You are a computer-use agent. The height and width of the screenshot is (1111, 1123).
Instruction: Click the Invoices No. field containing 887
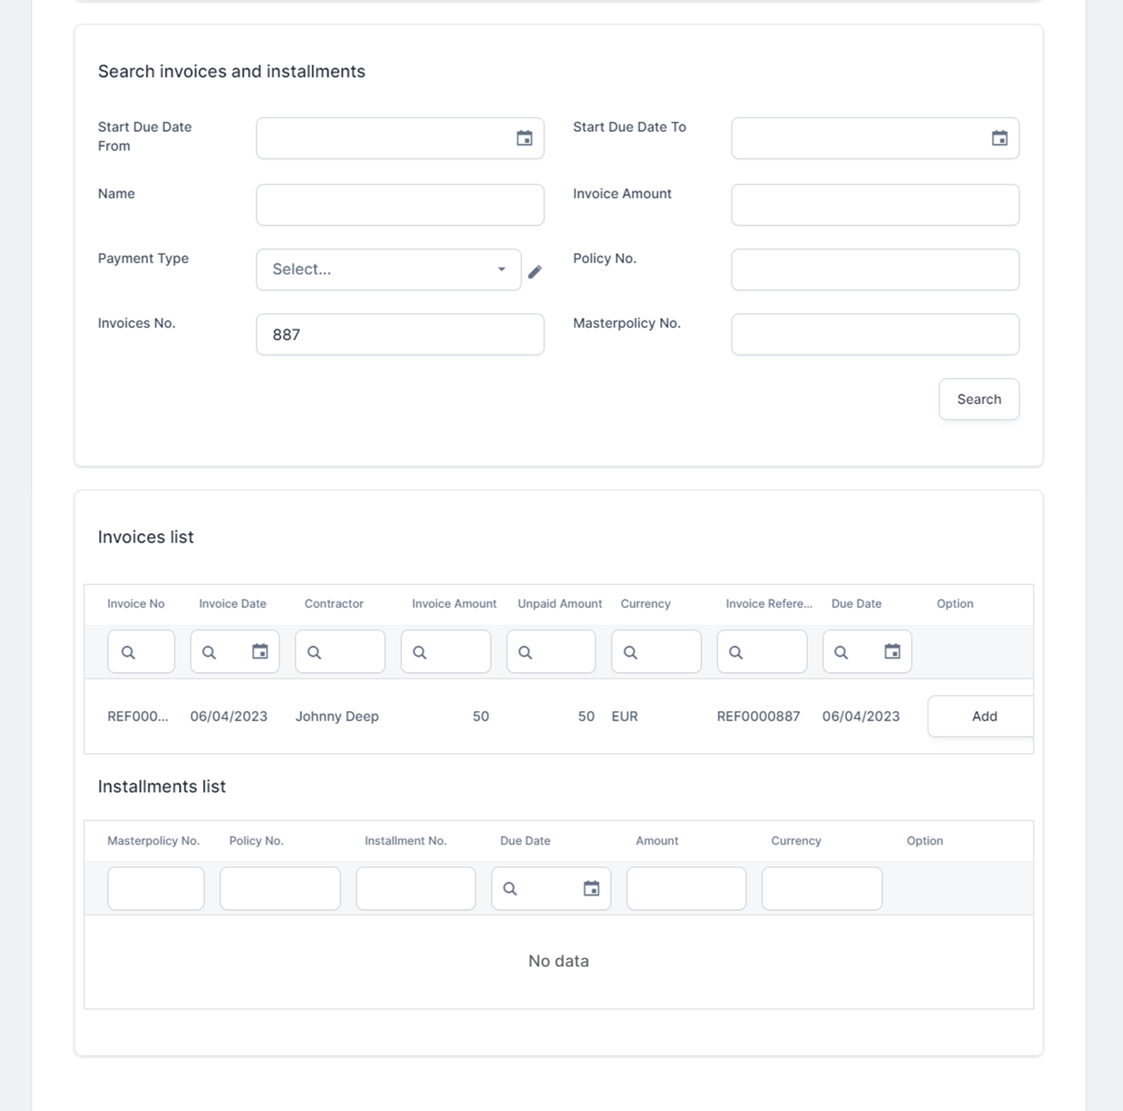pyautogui.click(x=400, y=334)
